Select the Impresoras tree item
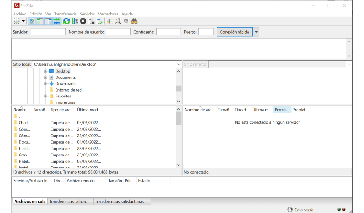Screen dimensions: 364x213 [65, 102]
